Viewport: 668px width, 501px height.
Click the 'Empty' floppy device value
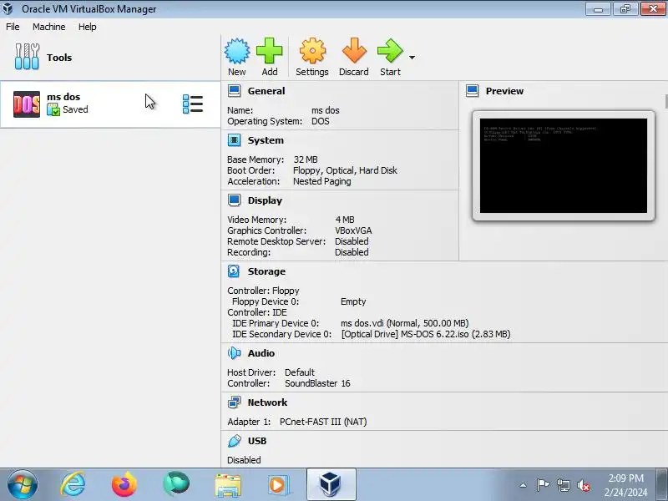click(x=353, y=301)
